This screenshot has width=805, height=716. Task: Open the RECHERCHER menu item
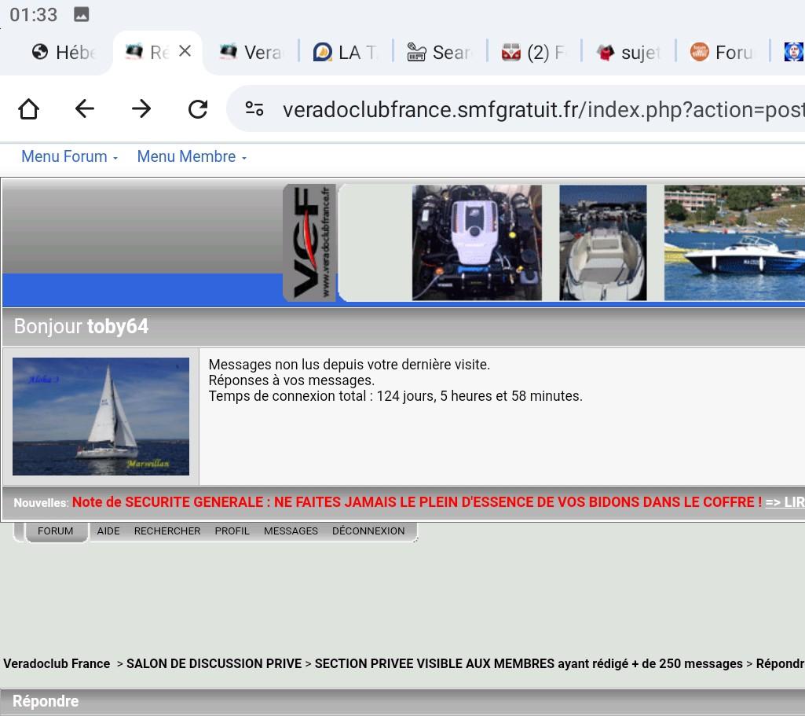[167, 531]
